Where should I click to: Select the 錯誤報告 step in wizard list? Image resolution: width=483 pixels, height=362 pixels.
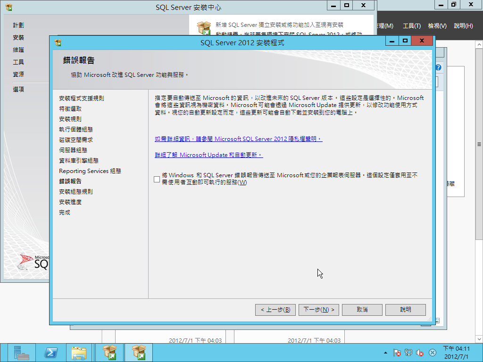(71, 181)
